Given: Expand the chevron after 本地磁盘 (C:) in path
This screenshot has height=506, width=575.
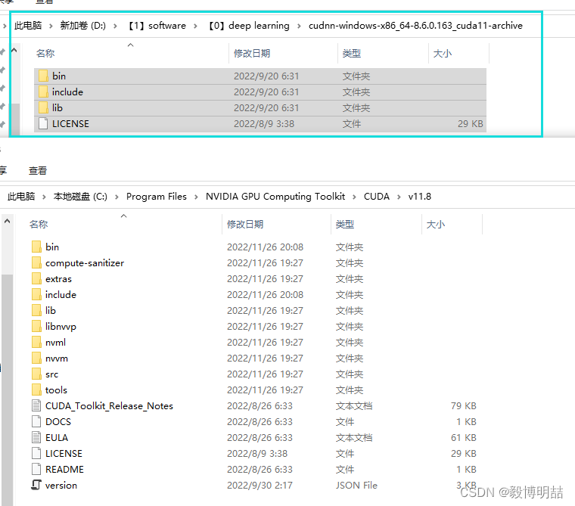Looking at the screenshot, I should (x=117, y=197).
